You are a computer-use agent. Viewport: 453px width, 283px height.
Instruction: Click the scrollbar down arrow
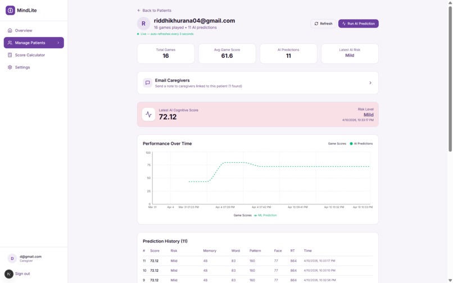click(x=450, y=281)
